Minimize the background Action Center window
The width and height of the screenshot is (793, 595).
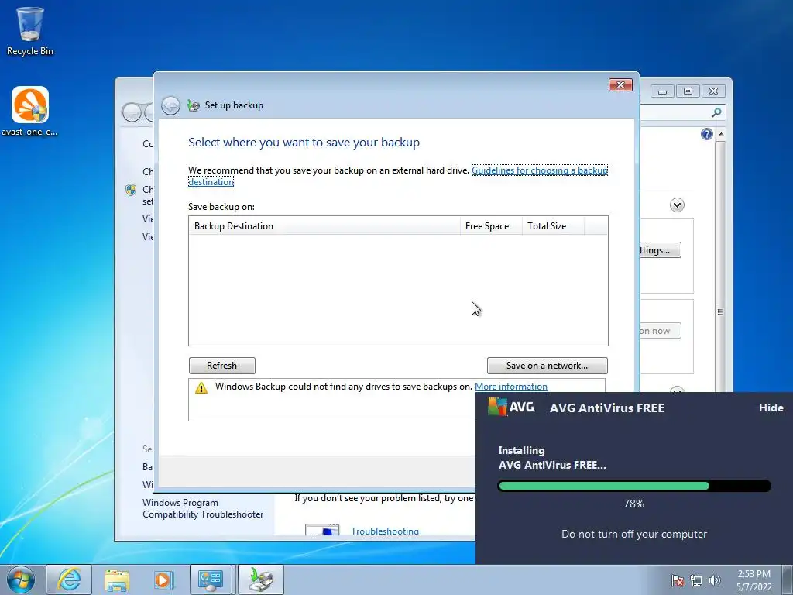pos(663,91)
